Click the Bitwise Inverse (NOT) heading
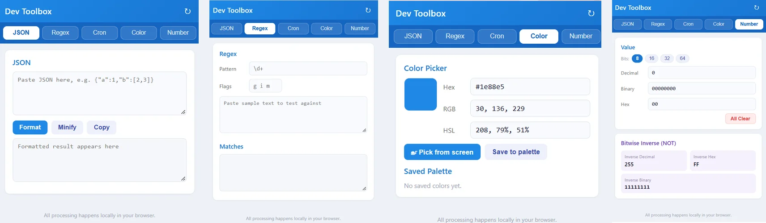The width and height of the screenshot is (766, 223). [648, 143]
